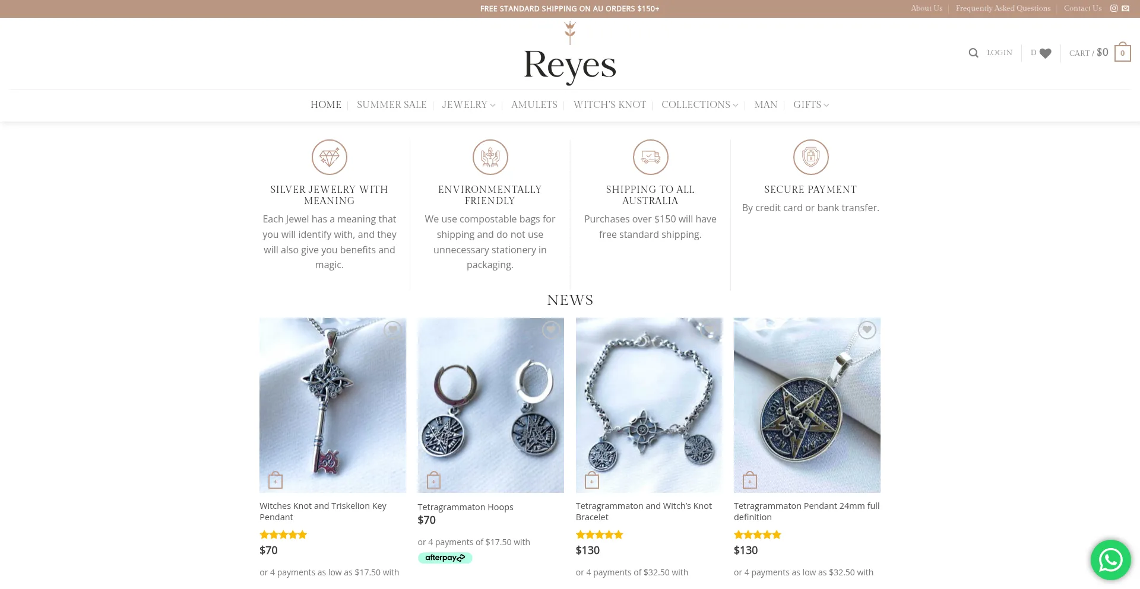Viewport: 1140px width, 589px height.
Task: Quick-add the Tetragrammaton Hoops via bag icon
Action: pyautogui.click(x=433, y=480)
